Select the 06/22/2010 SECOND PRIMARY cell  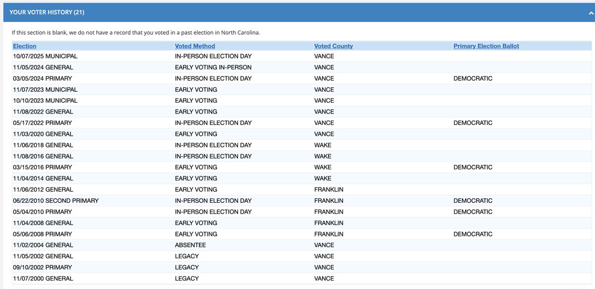point(56,201)
